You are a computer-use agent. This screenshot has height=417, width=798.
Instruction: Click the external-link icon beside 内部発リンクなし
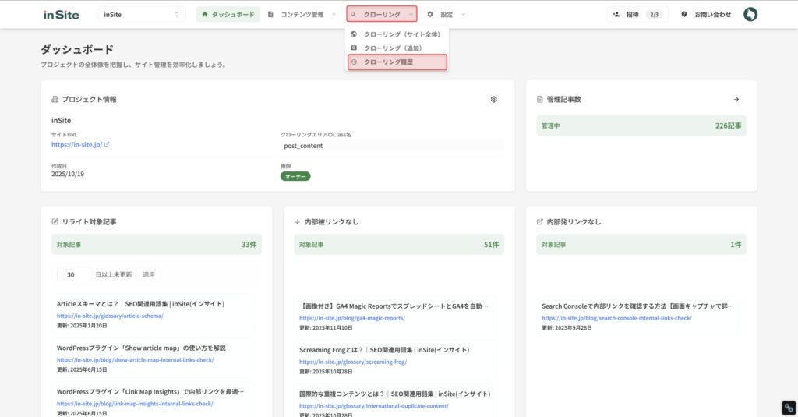coord(539,221)
